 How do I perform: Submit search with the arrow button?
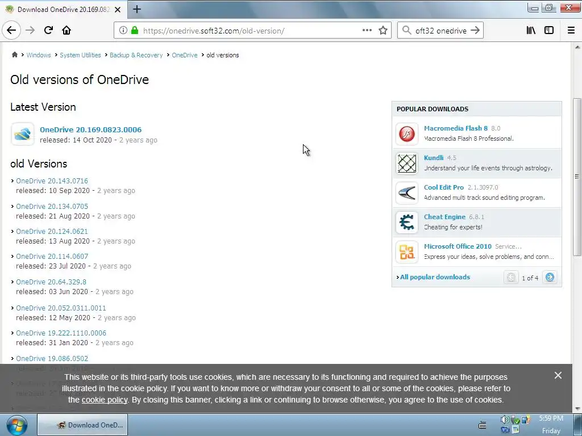pyautogui.click(x=475, y=31)
